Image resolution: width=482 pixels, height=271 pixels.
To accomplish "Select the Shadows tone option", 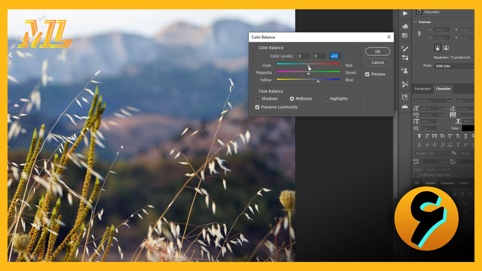I will pyautogui.click(x=258, y=99).
